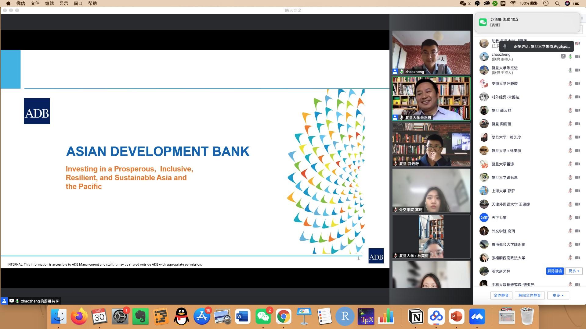
Task: Open Evernote elephant icon in dock
Action: (x=140, y=317)
